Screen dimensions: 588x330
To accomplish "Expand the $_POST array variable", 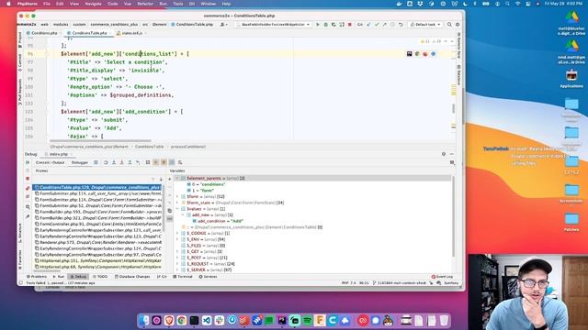I will (x=177, y=258).
